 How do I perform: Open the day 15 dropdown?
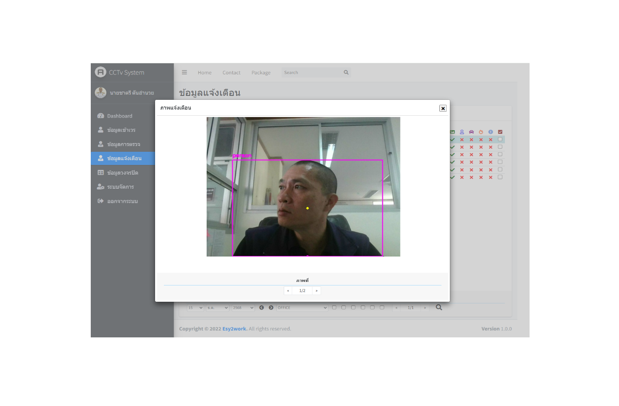195,308
